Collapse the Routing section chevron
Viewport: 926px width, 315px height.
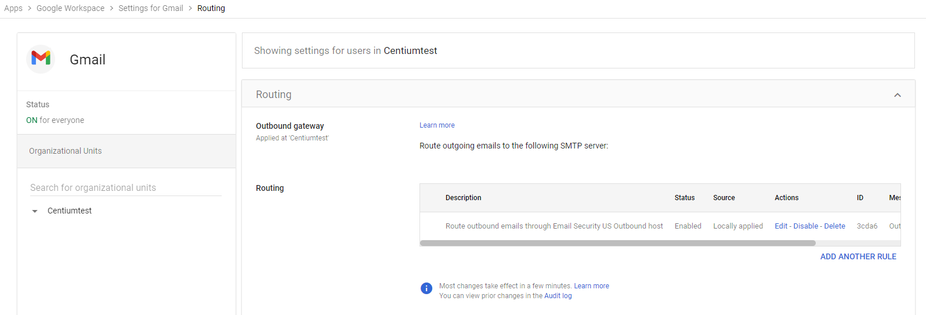point(898,95)
